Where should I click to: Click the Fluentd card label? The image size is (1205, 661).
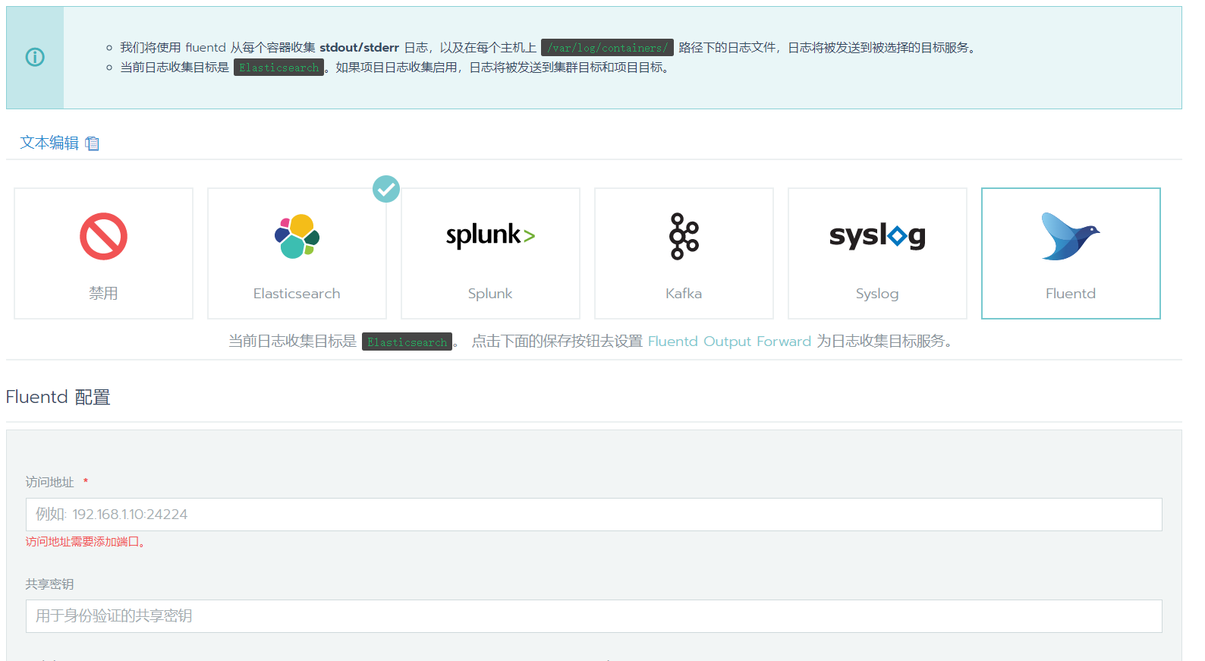pos(1071,294)
